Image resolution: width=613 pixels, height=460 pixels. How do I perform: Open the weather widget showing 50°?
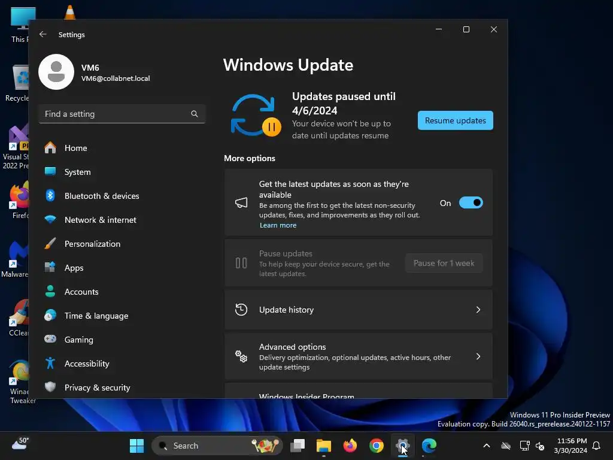pos(20,444)
